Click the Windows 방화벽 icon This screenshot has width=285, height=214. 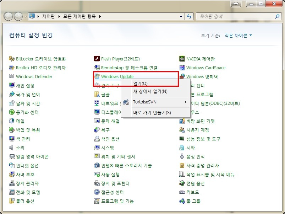pos(182,76)
